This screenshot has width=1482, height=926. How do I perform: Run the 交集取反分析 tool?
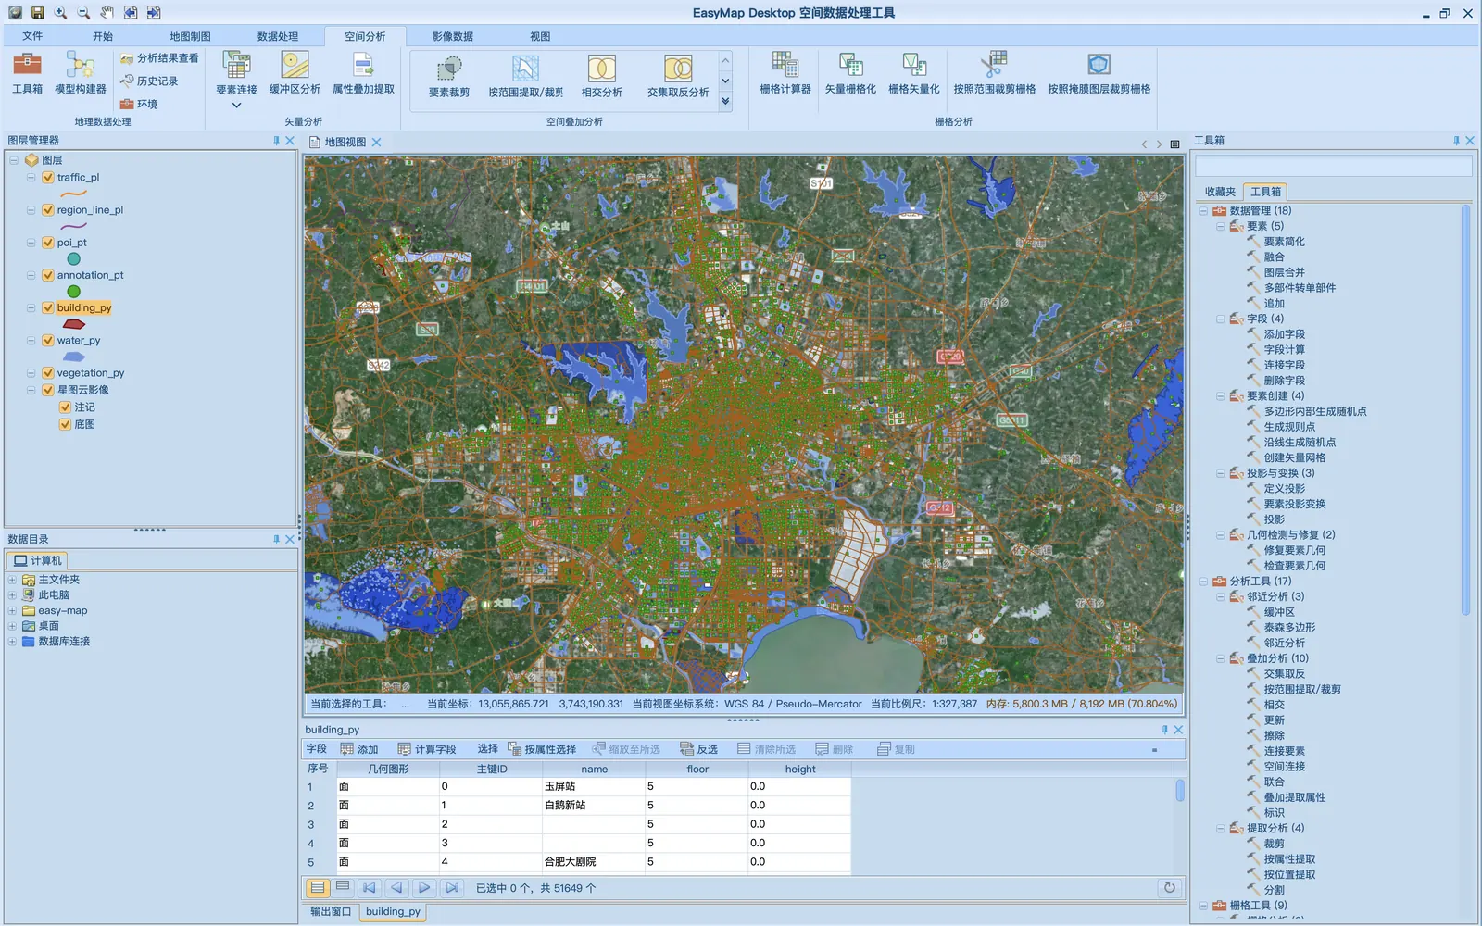pyautogui.click(x=678, y=78)
